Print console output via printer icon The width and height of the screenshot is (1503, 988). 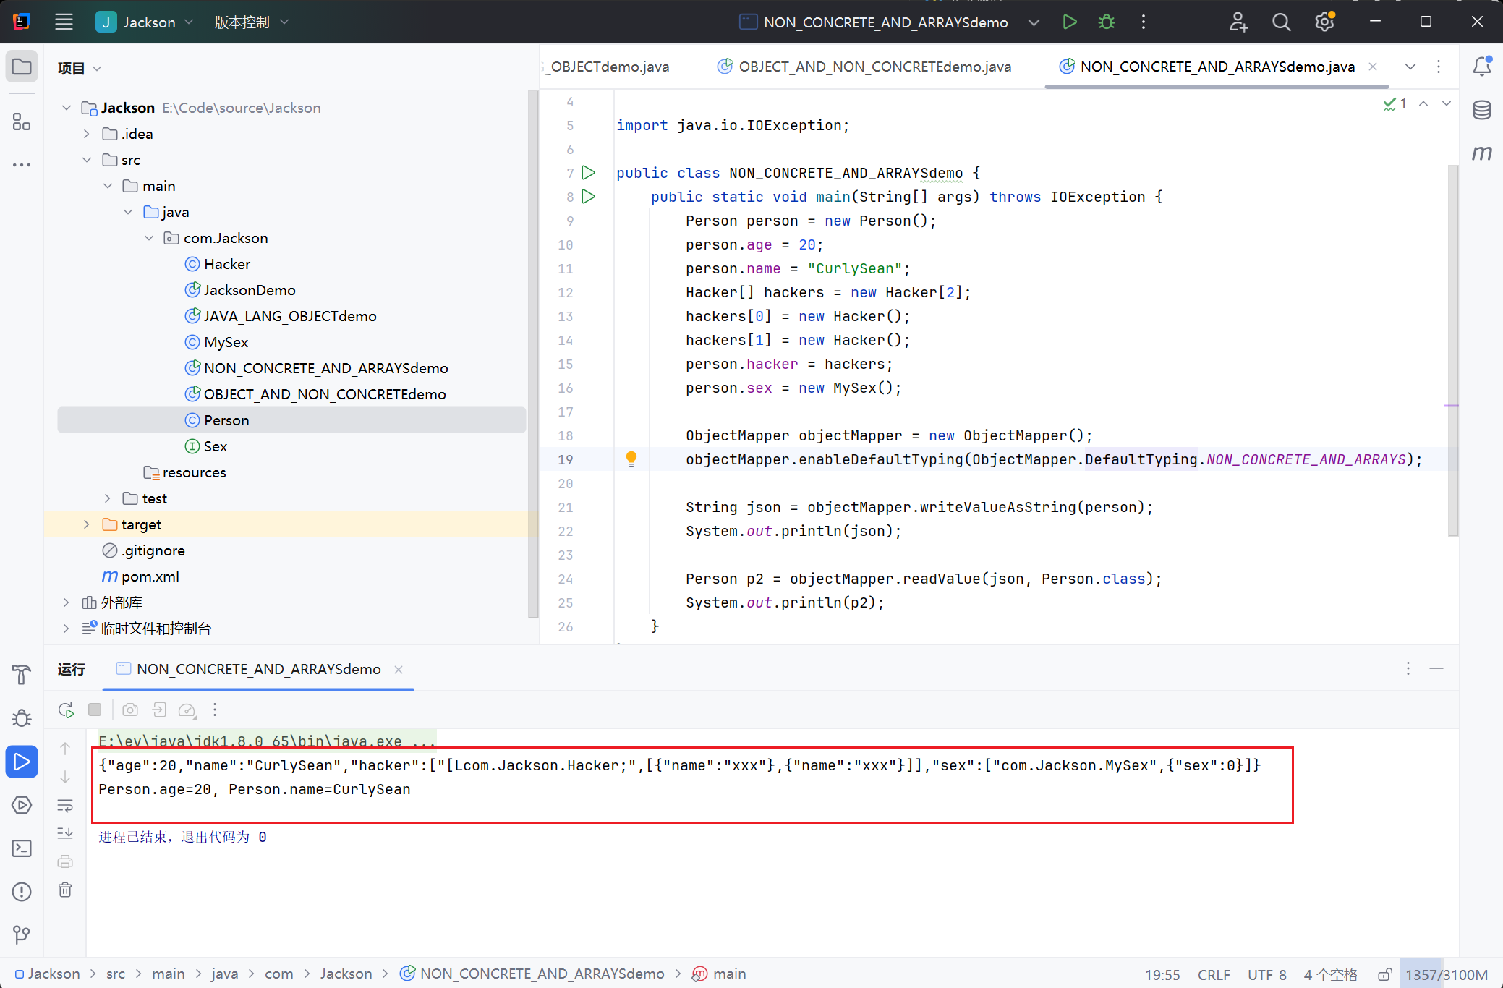65,861
